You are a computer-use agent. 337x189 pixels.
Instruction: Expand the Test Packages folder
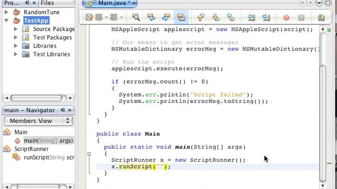(16, 37)
